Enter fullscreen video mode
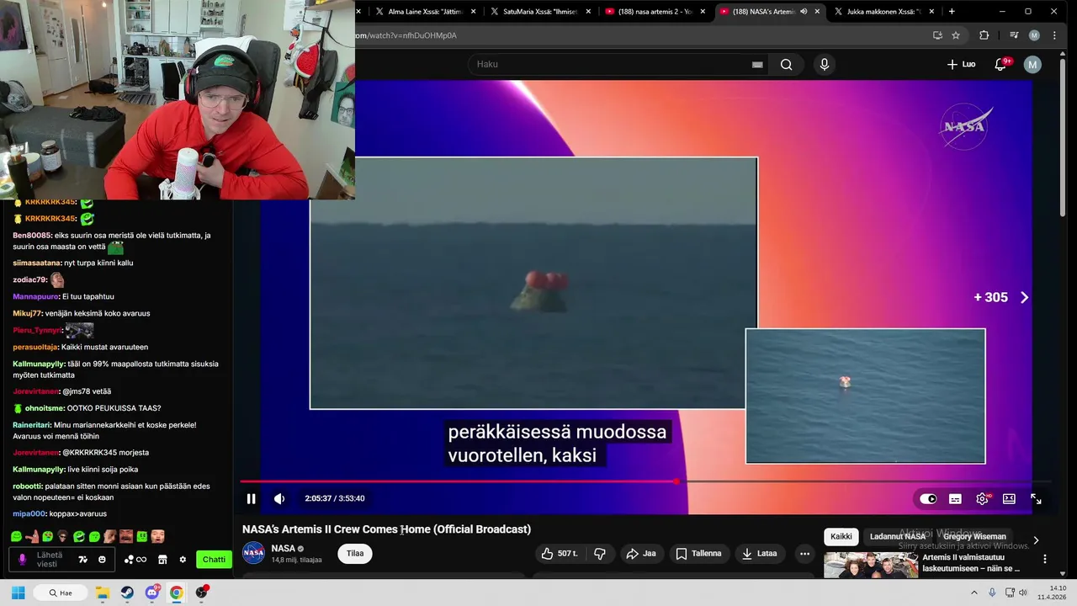This screenshot has height=606, width=1077. [1036, 499]
